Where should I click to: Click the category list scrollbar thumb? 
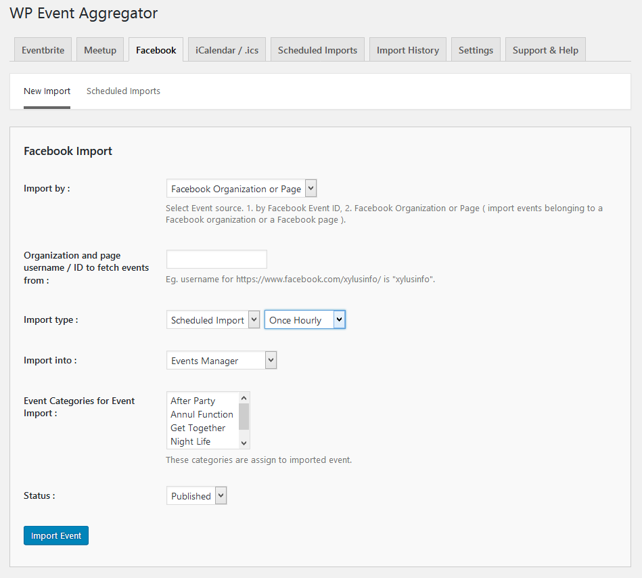(244, 417)
